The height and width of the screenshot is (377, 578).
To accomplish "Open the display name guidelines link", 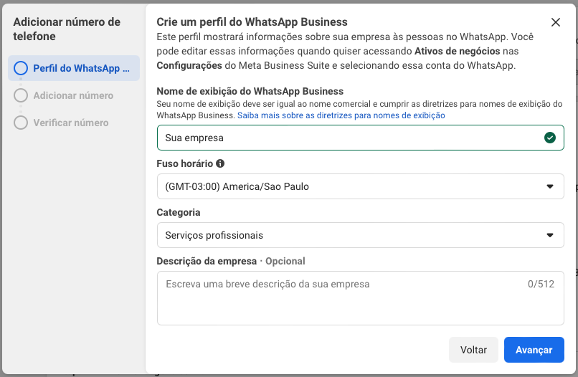I will (341, 115).
